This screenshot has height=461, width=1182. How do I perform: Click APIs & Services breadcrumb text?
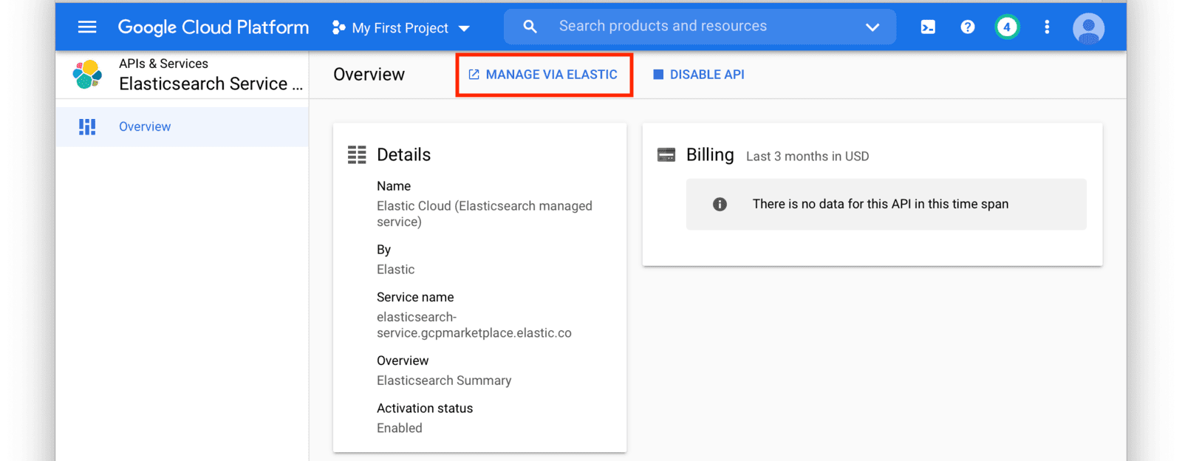coord(163,64)
